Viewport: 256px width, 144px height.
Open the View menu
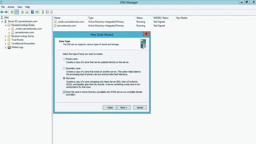pos(20,7)
